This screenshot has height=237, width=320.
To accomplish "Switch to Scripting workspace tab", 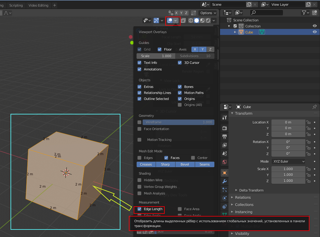I will tap(16, 5).
